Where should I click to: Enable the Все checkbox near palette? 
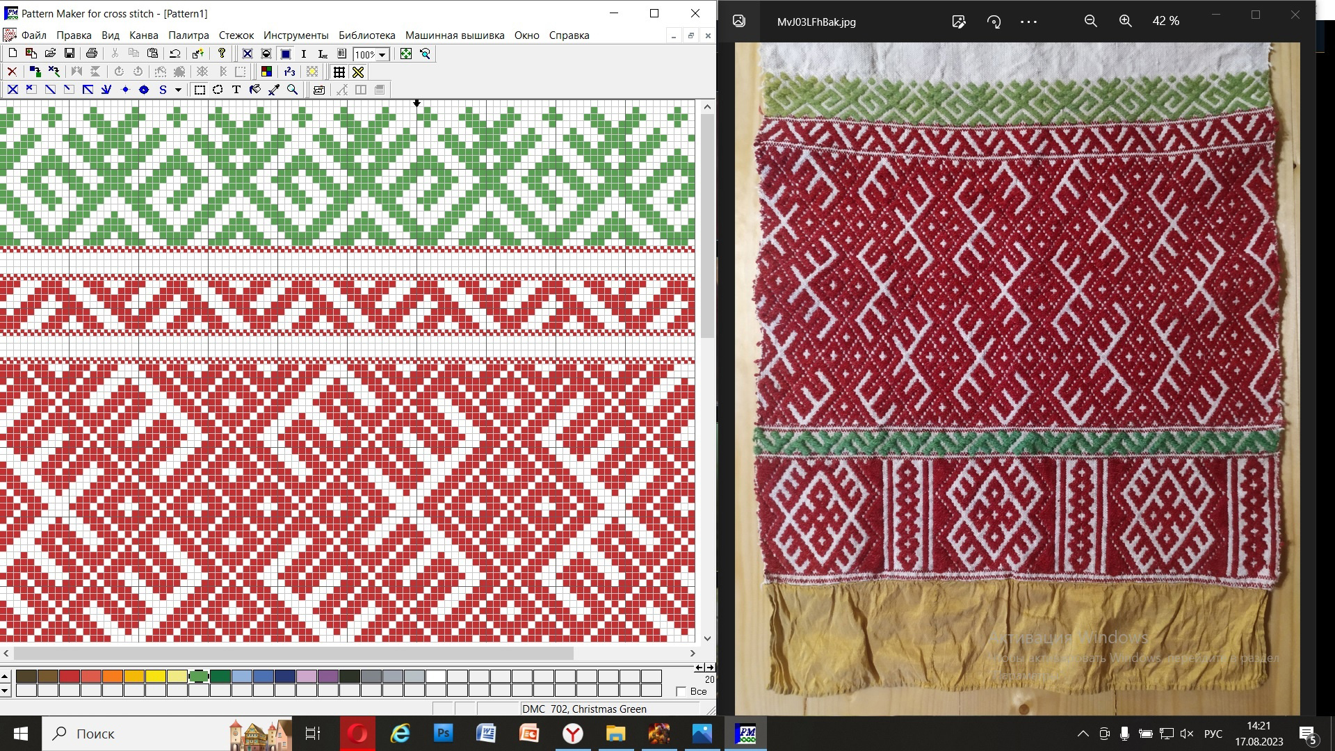tap(681, 691)
